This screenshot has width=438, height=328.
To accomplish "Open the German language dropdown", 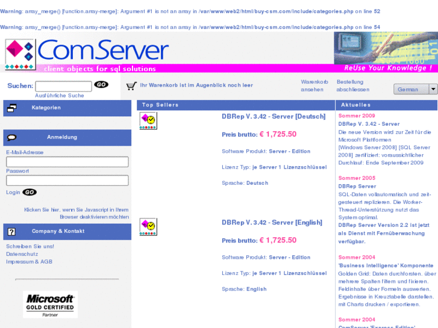I will 415,89.
